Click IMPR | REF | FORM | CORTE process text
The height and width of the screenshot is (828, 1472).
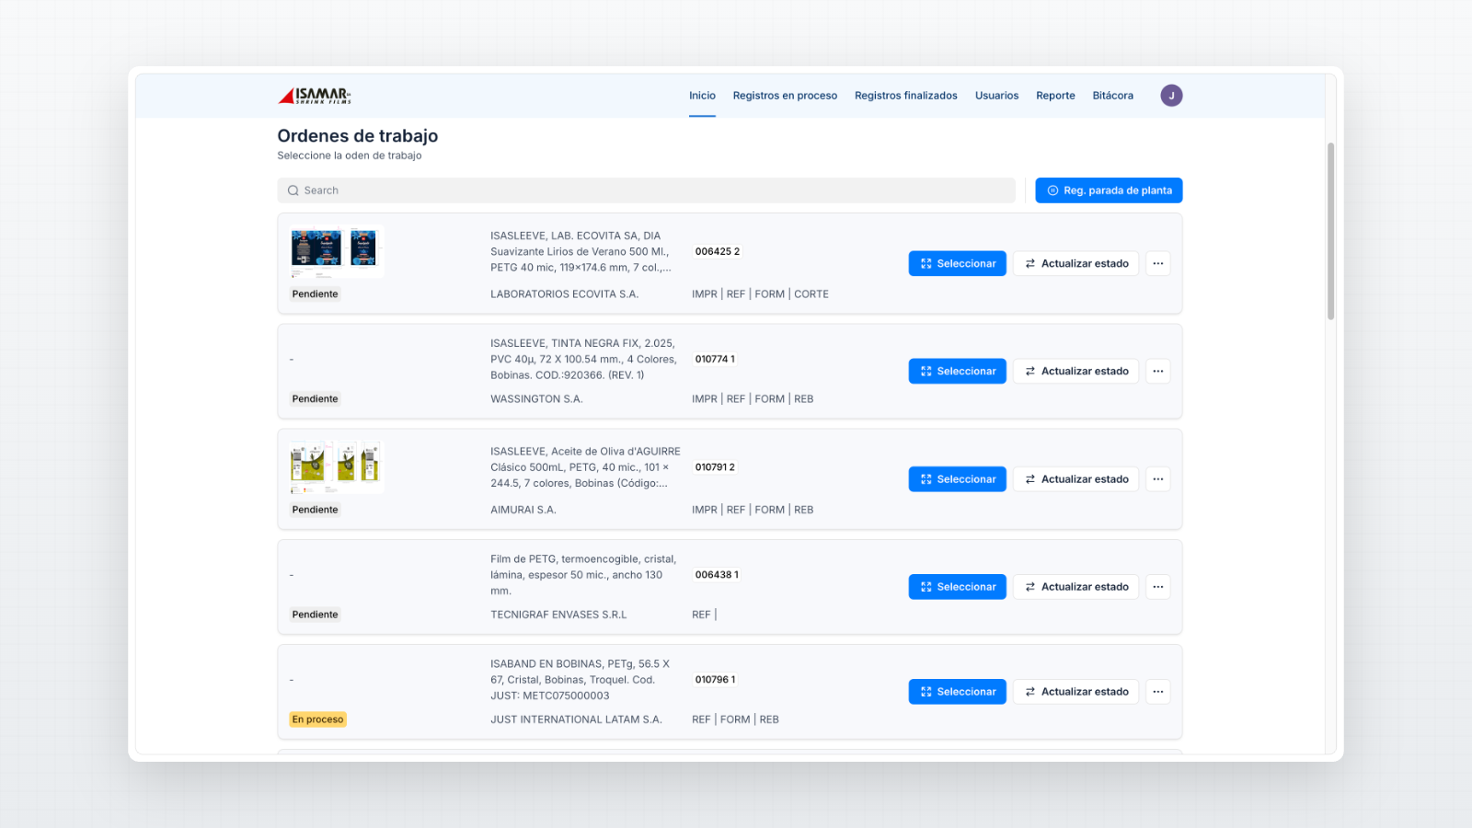click(760, 294)
